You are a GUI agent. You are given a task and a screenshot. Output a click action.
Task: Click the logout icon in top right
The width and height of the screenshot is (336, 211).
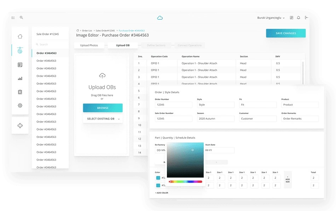307,18
